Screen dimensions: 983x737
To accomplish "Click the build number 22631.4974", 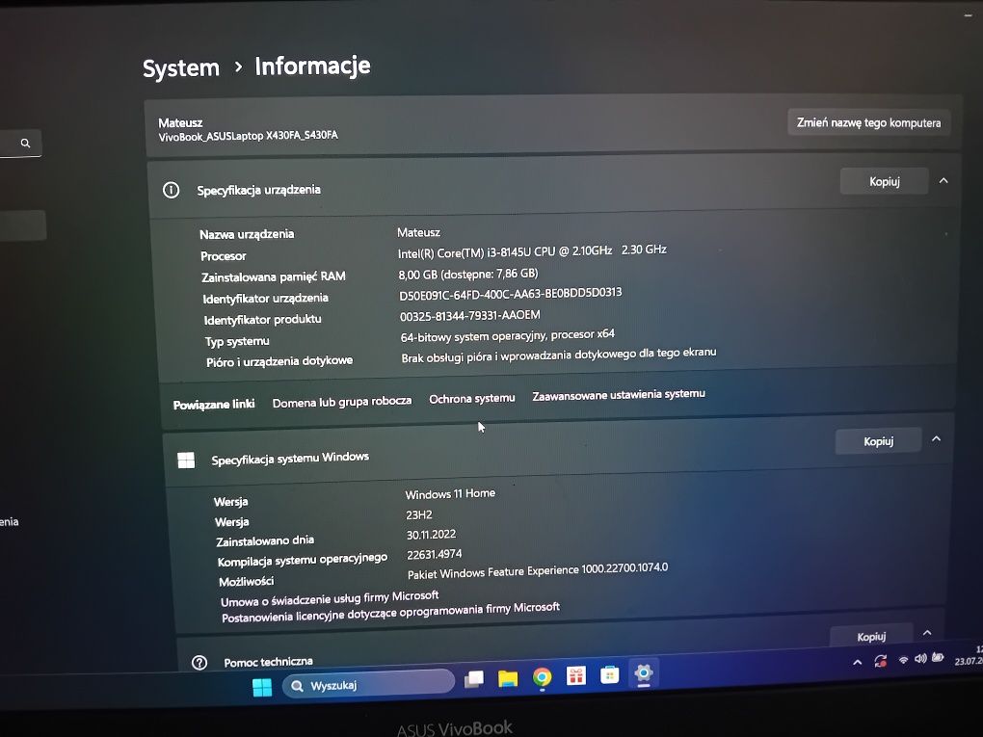I will point(435,555).
